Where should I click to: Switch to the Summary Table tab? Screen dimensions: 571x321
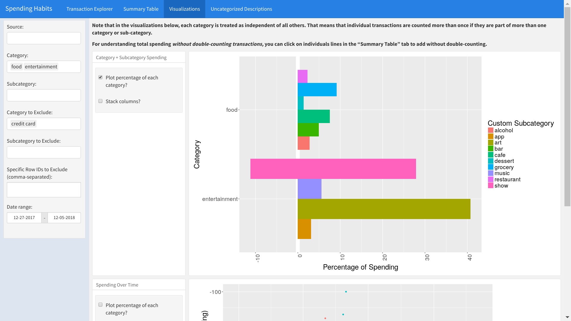[141, 9]
